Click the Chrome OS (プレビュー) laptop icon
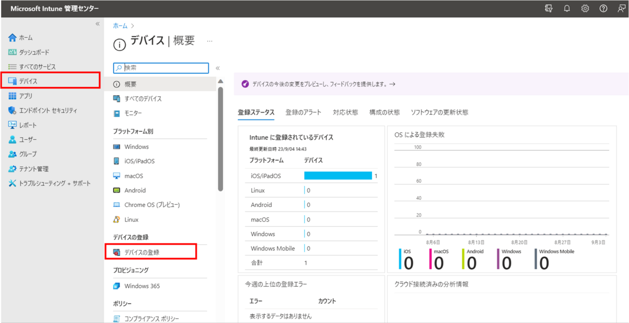The image size is (629, 323). click(x=117, y=205)
